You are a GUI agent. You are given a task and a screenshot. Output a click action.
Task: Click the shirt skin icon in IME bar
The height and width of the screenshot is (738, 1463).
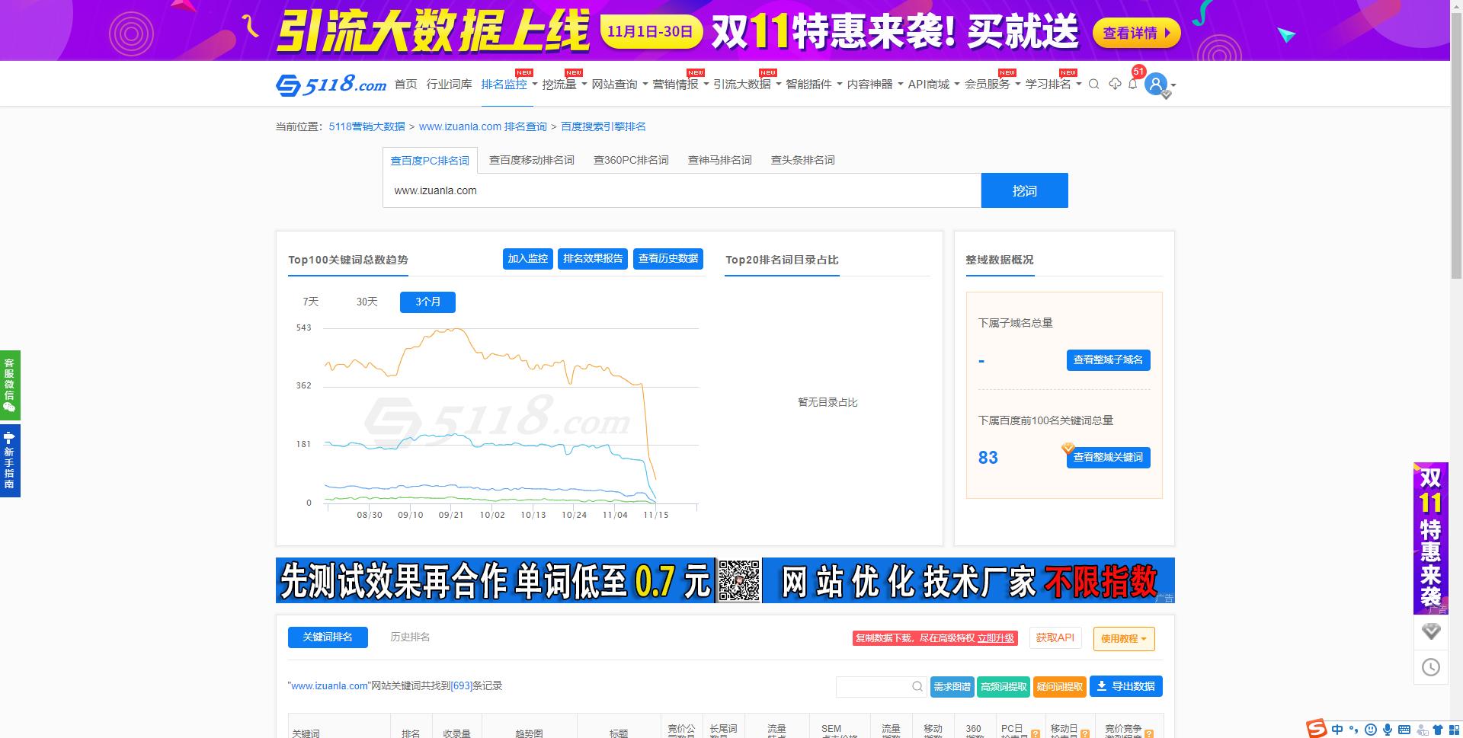point(1438,730)
